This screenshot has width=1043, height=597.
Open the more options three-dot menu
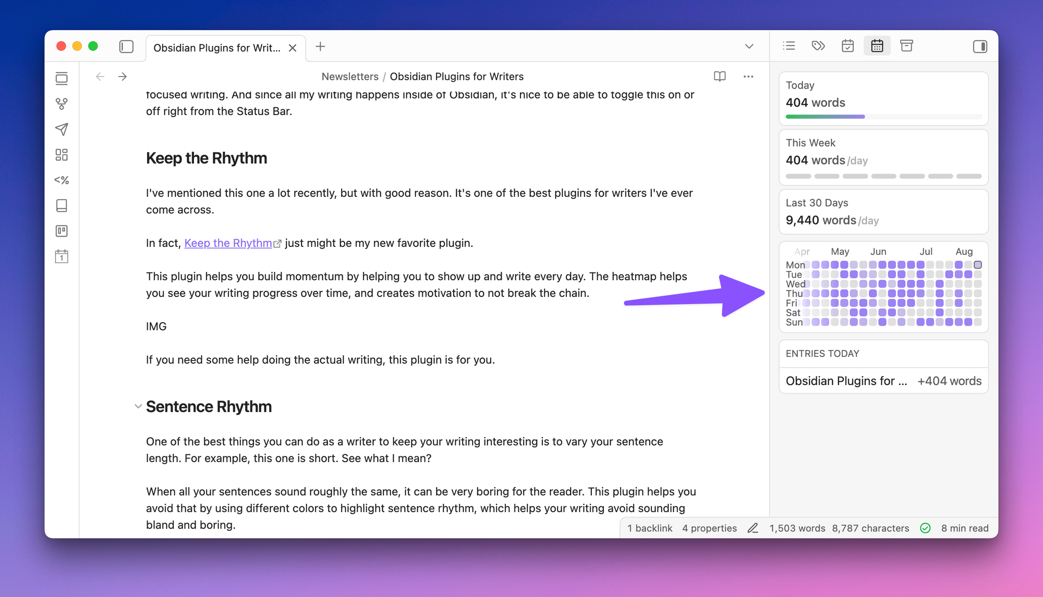[748, 77]
